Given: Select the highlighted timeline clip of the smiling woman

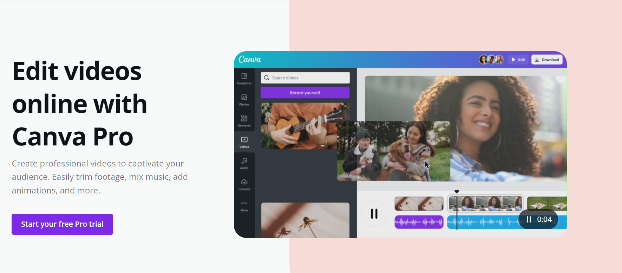Looking at the screenshot, I should click(485, 203).
